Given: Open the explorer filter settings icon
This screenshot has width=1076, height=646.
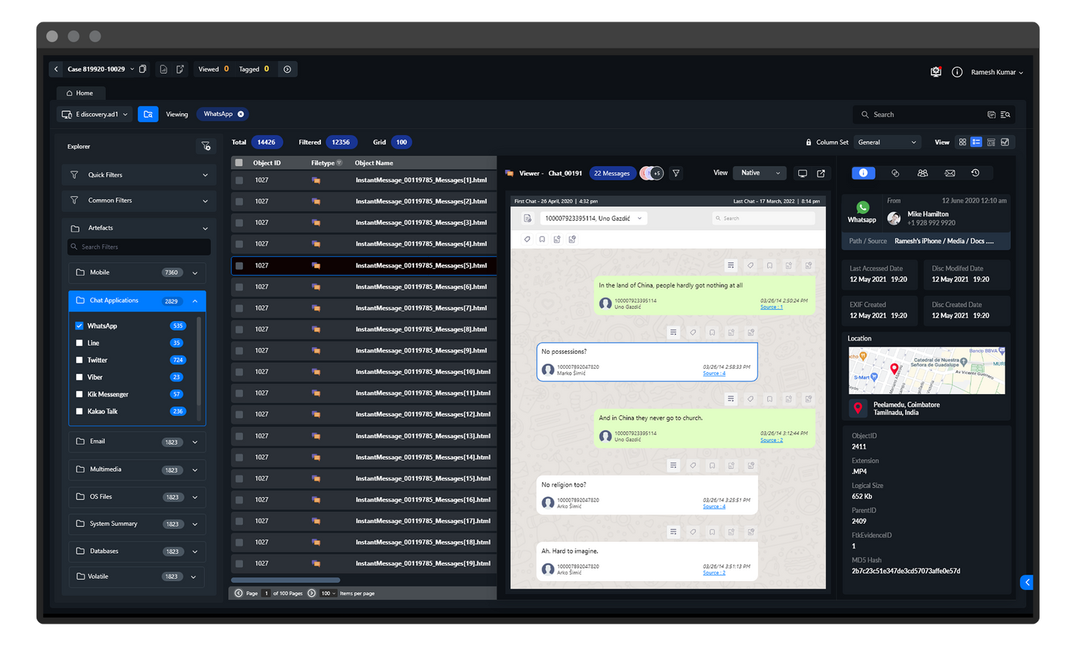Looking at the screenshot, I should [206, 147].
